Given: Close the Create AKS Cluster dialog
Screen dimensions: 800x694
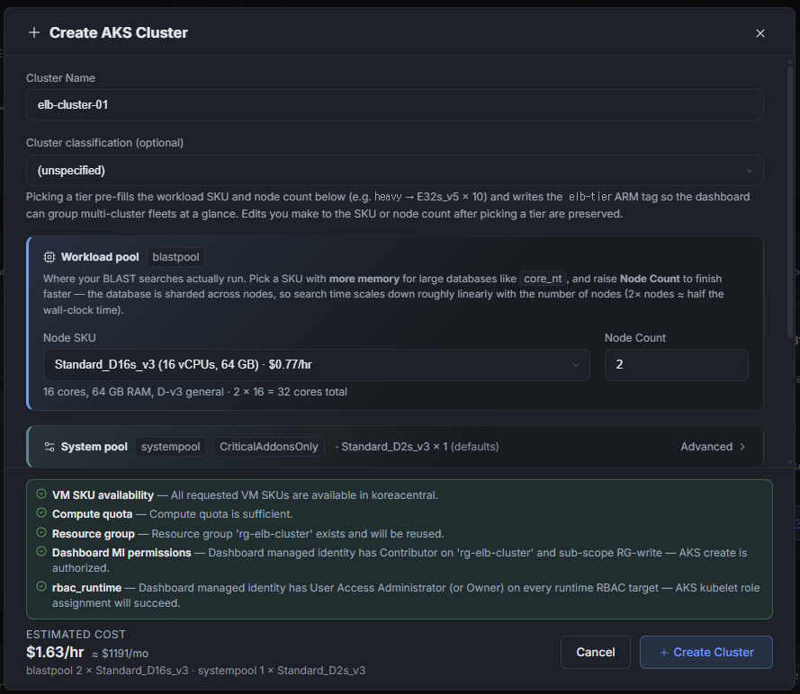Looking at the screenshot, I should coord(760,33).
